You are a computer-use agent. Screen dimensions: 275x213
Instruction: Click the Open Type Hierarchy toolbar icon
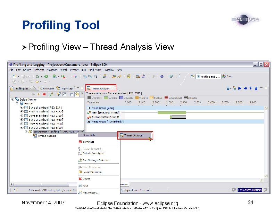105,76
